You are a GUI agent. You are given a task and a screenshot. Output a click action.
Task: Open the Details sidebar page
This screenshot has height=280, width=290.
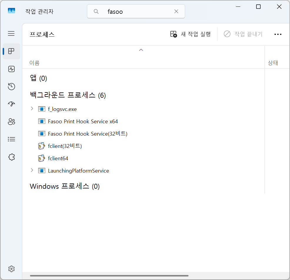click(x=11, y=139)
